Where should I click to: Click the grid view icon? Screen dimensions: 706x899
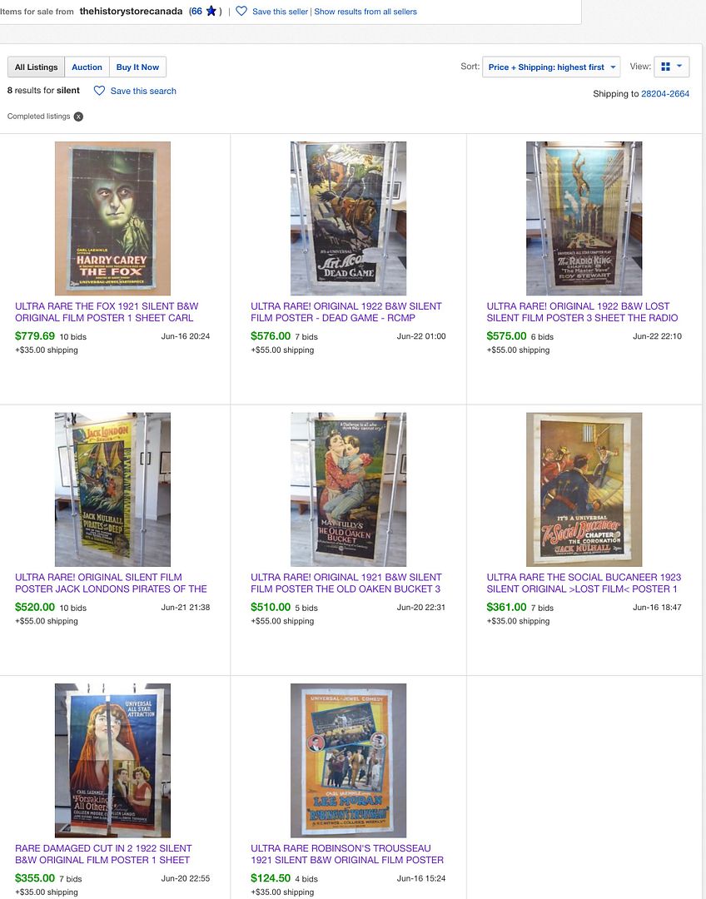point(665,67)
